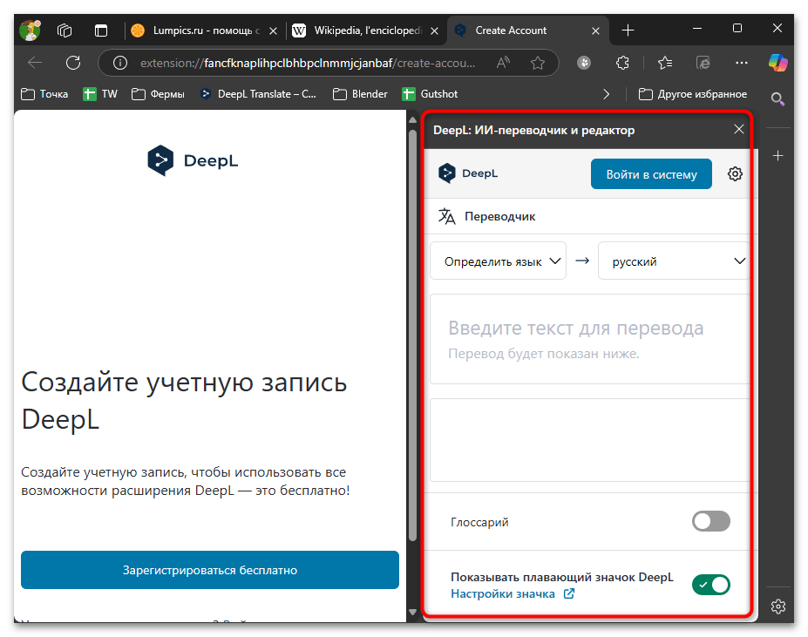The width and height of the screenshot is (808, 637).
Task: Close the Create Account tab
Action: pyautogui.click(x=595, y=30)
